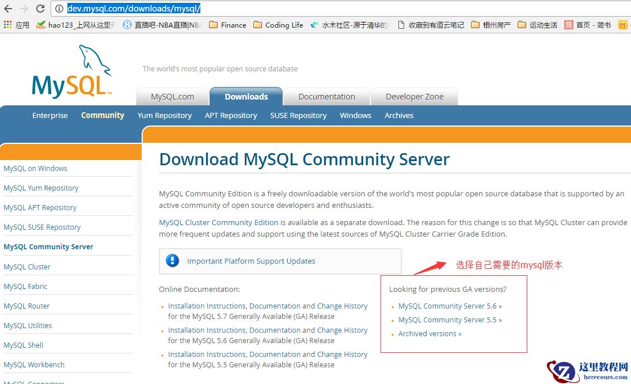Screen dimensions: 631x384
Task: Open Yum Repository in the sub-navigation
Action: (164, 115)
